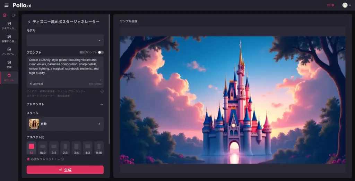Pick the ラッシュアワーランナー idea
The height and width of the screenshot is (181, 355).
[x=71, y=91]
